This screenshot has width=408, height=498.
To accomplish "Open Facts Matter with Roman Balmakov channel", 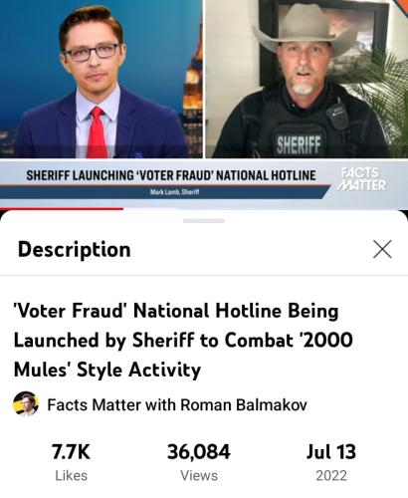I will click(177, 404).
